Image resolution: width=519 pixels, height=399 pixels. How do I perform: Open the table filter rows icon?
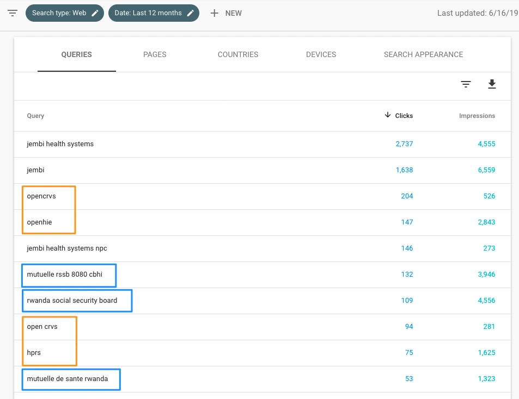coord(466,84)
